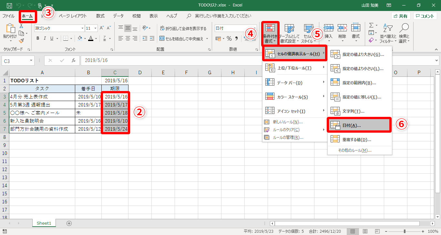Pick the format painter brush

click(21, 41)
